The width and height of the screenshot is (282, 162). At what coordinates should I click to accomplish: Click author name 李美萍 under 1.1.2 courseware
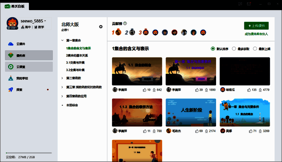tap(123, 131)
